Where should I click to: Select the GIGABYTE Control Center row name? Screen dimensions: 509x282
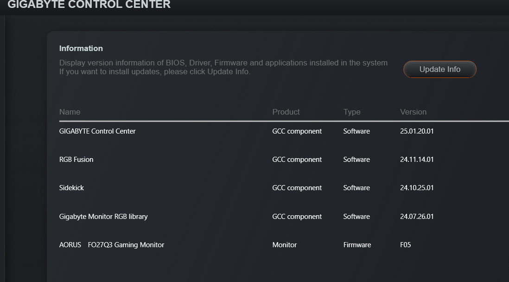pos(97,131)
